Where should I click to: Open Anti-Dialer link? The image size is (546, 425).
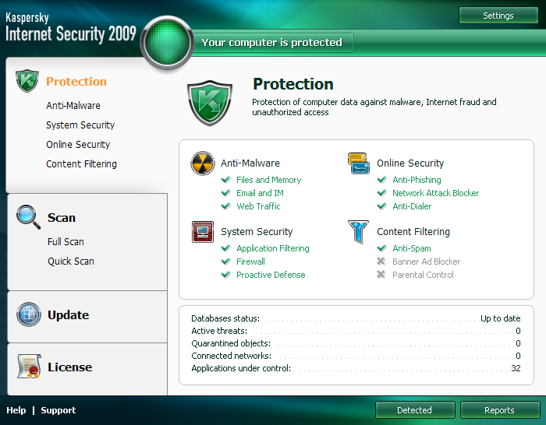click(412, 206)
